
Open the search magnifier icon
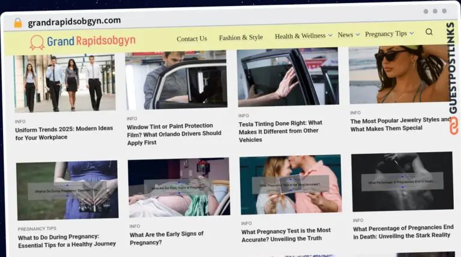click(429, 32)
